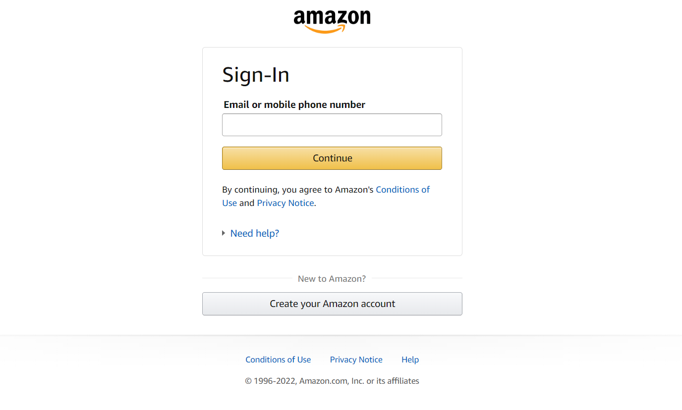The image size is (682, 410).
Task: Open footer Privacy Notice link
Action: point(356,359)
